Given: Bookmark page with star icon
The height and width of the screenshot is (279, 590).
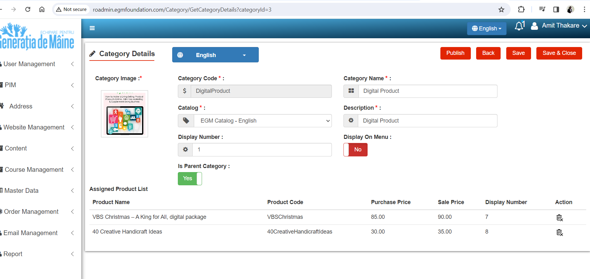Looking at the screenshot, I should click(501, 10).
